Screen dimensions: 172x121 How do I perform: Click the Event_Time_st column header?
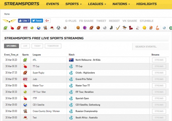pos(11,55)
